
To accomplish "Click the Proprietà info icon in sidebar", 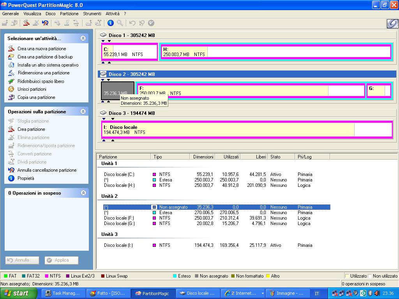I will tap(11, 178).
